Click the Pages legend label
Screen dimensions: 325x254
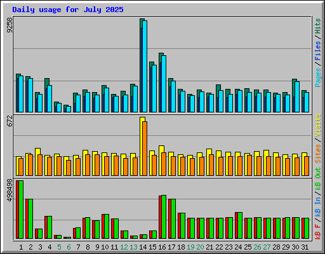(318, 77)
